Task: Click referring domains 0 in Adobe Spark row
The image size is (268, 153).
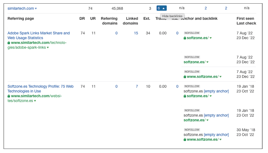Action: click(x=116, y=33)
